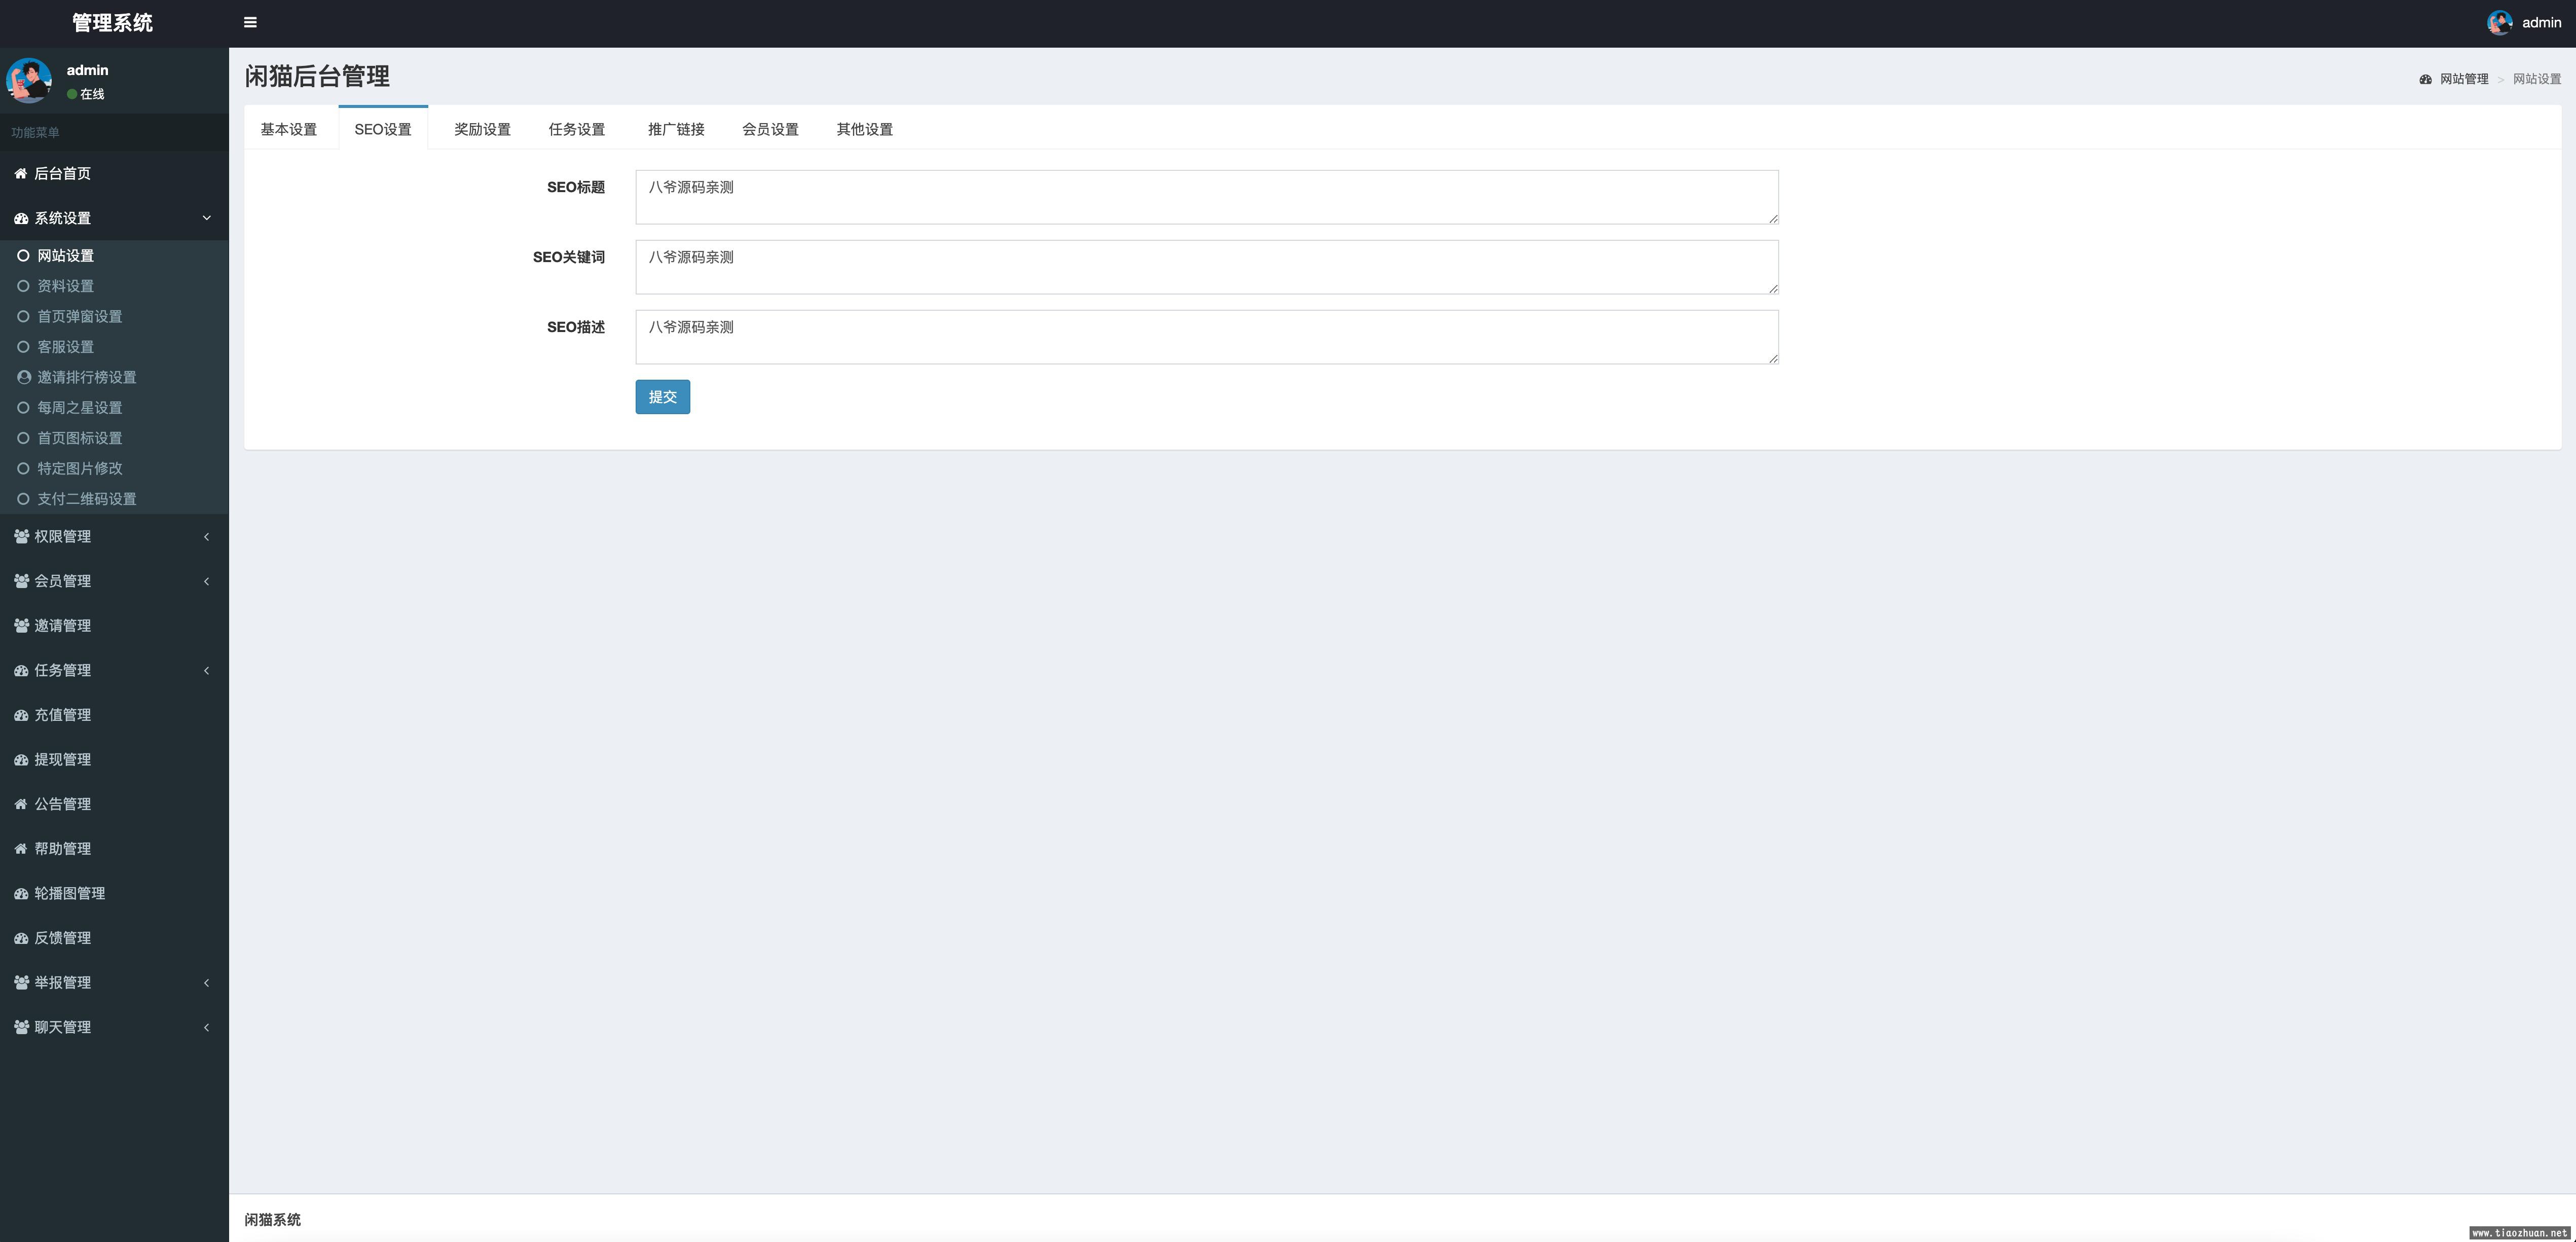The width and height of the screenshot is (2576, 1242).
Task: Follow the 网站管理 breadcrumb link
Action: 2463,79
